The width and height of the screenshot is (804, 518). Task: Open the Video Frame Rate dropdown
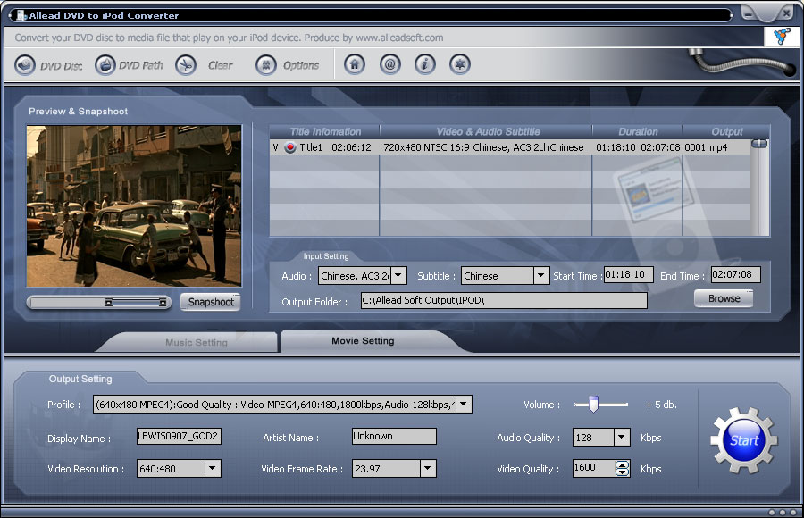(x=426, y=468)
